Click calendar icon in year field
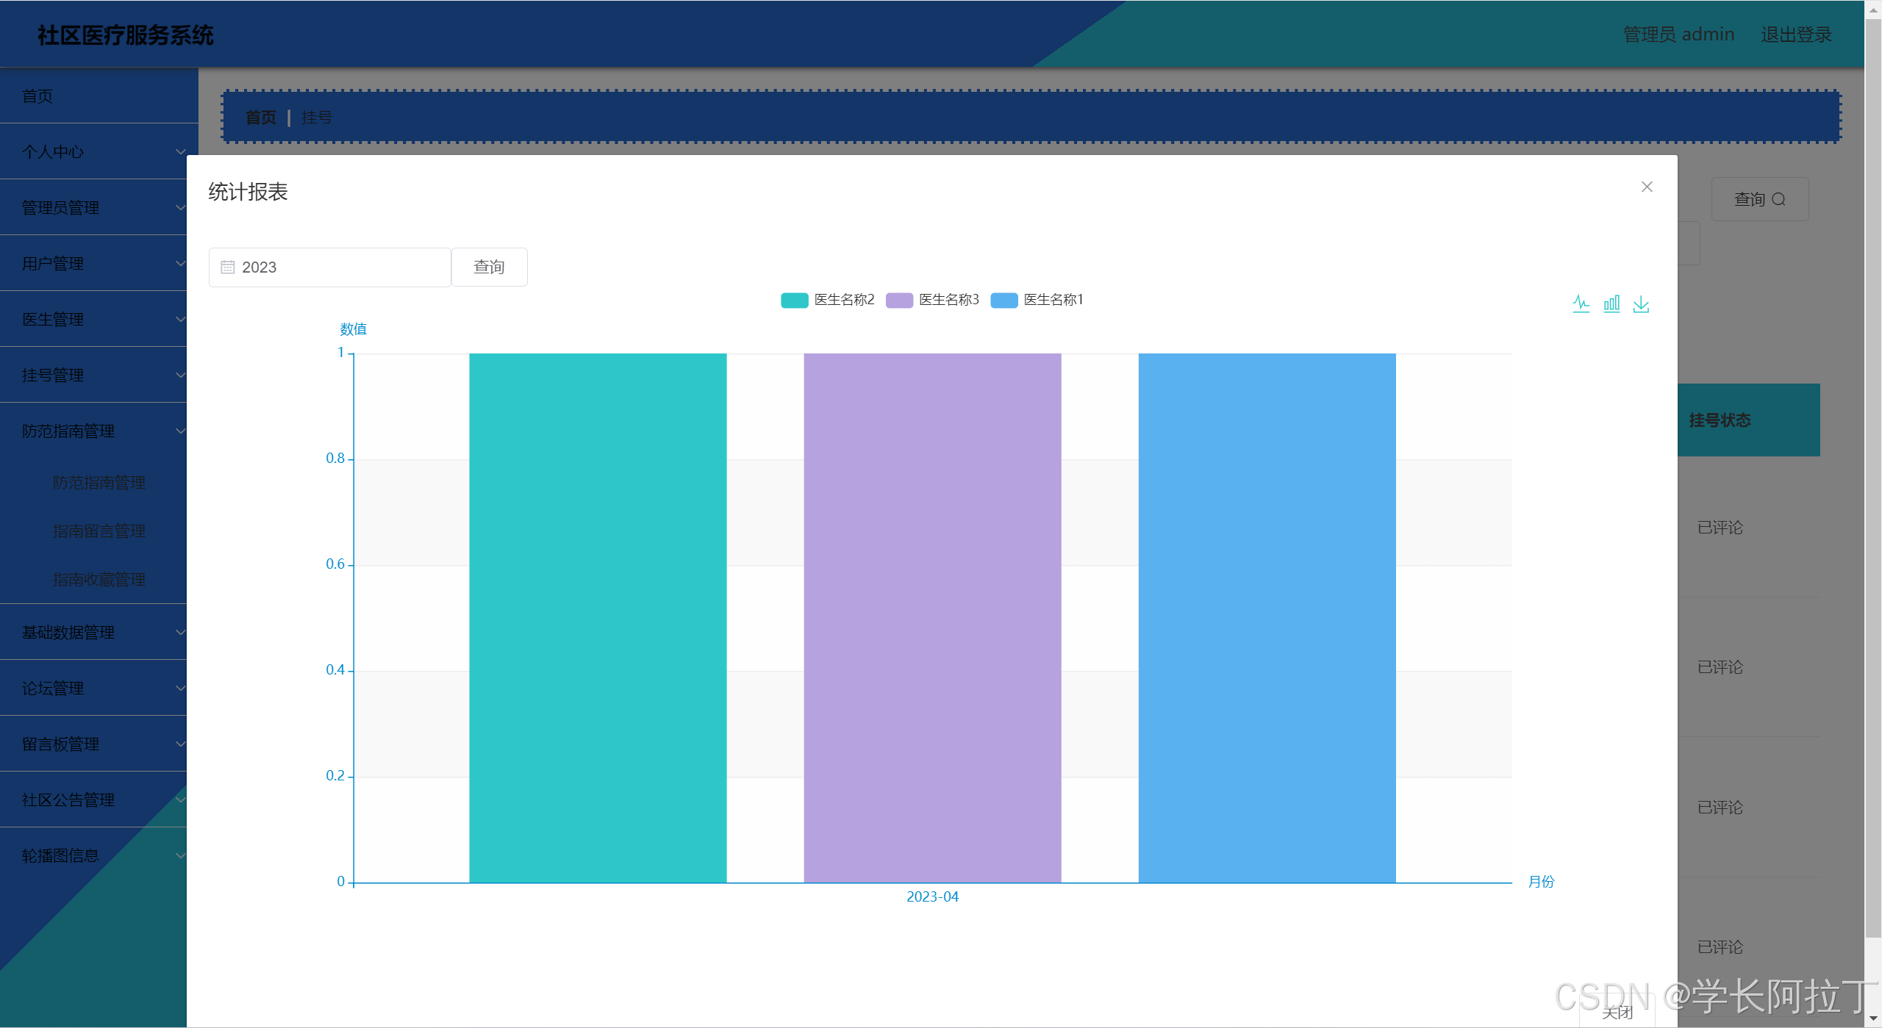Viewport: 1882px width, 1028px height. (x=228, y=267)
